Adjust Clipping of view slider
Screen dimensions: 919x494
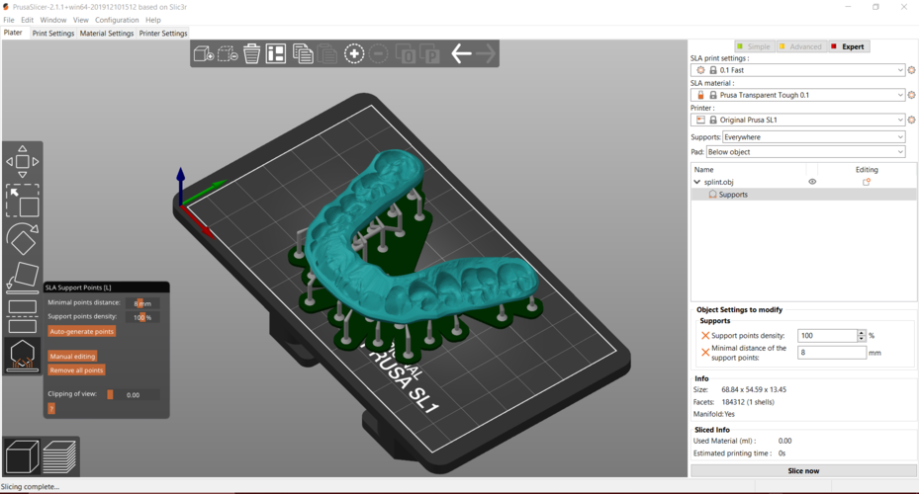pyautogui.click(x=133, y=394)
